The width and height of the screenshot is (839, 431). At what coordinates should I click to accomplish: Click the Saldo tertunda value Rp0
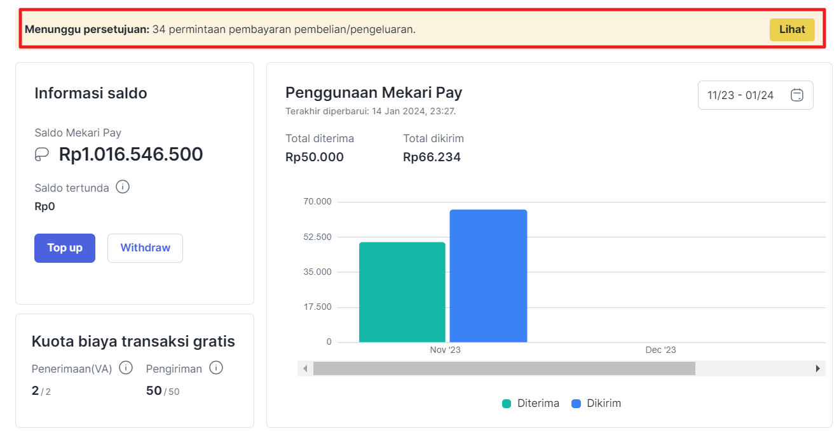(x=44, y=206)
